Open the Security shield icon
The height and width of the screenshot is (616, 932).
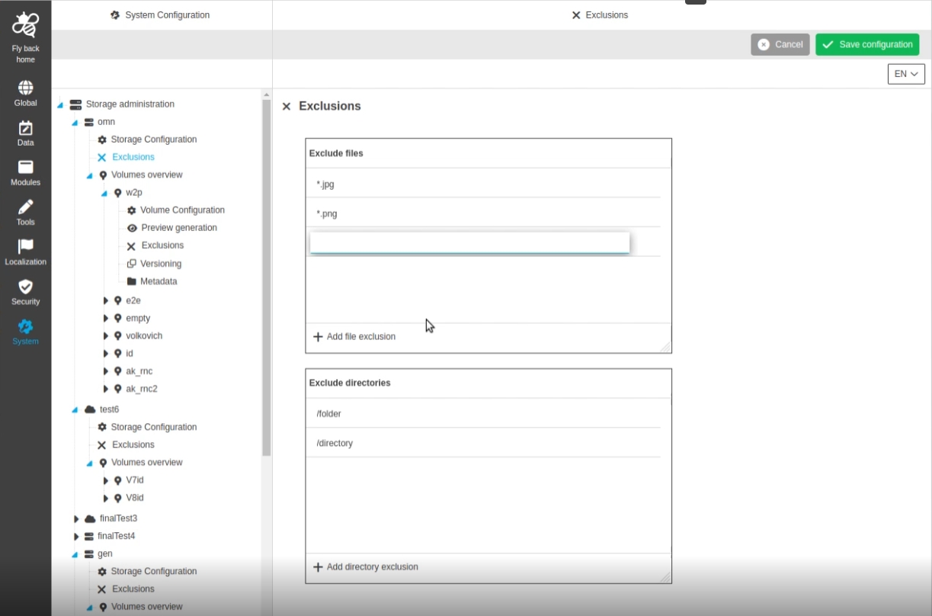tap(25, 287)
